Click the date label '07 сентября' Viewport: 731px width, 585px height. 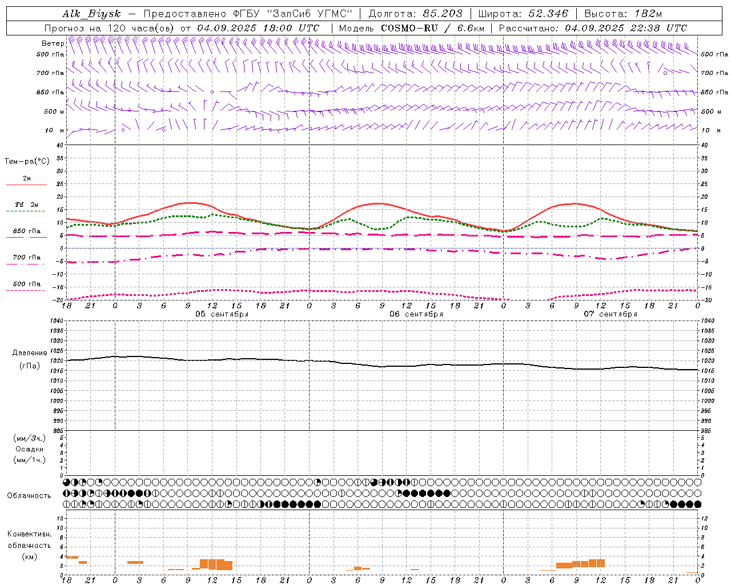[610, 314]
